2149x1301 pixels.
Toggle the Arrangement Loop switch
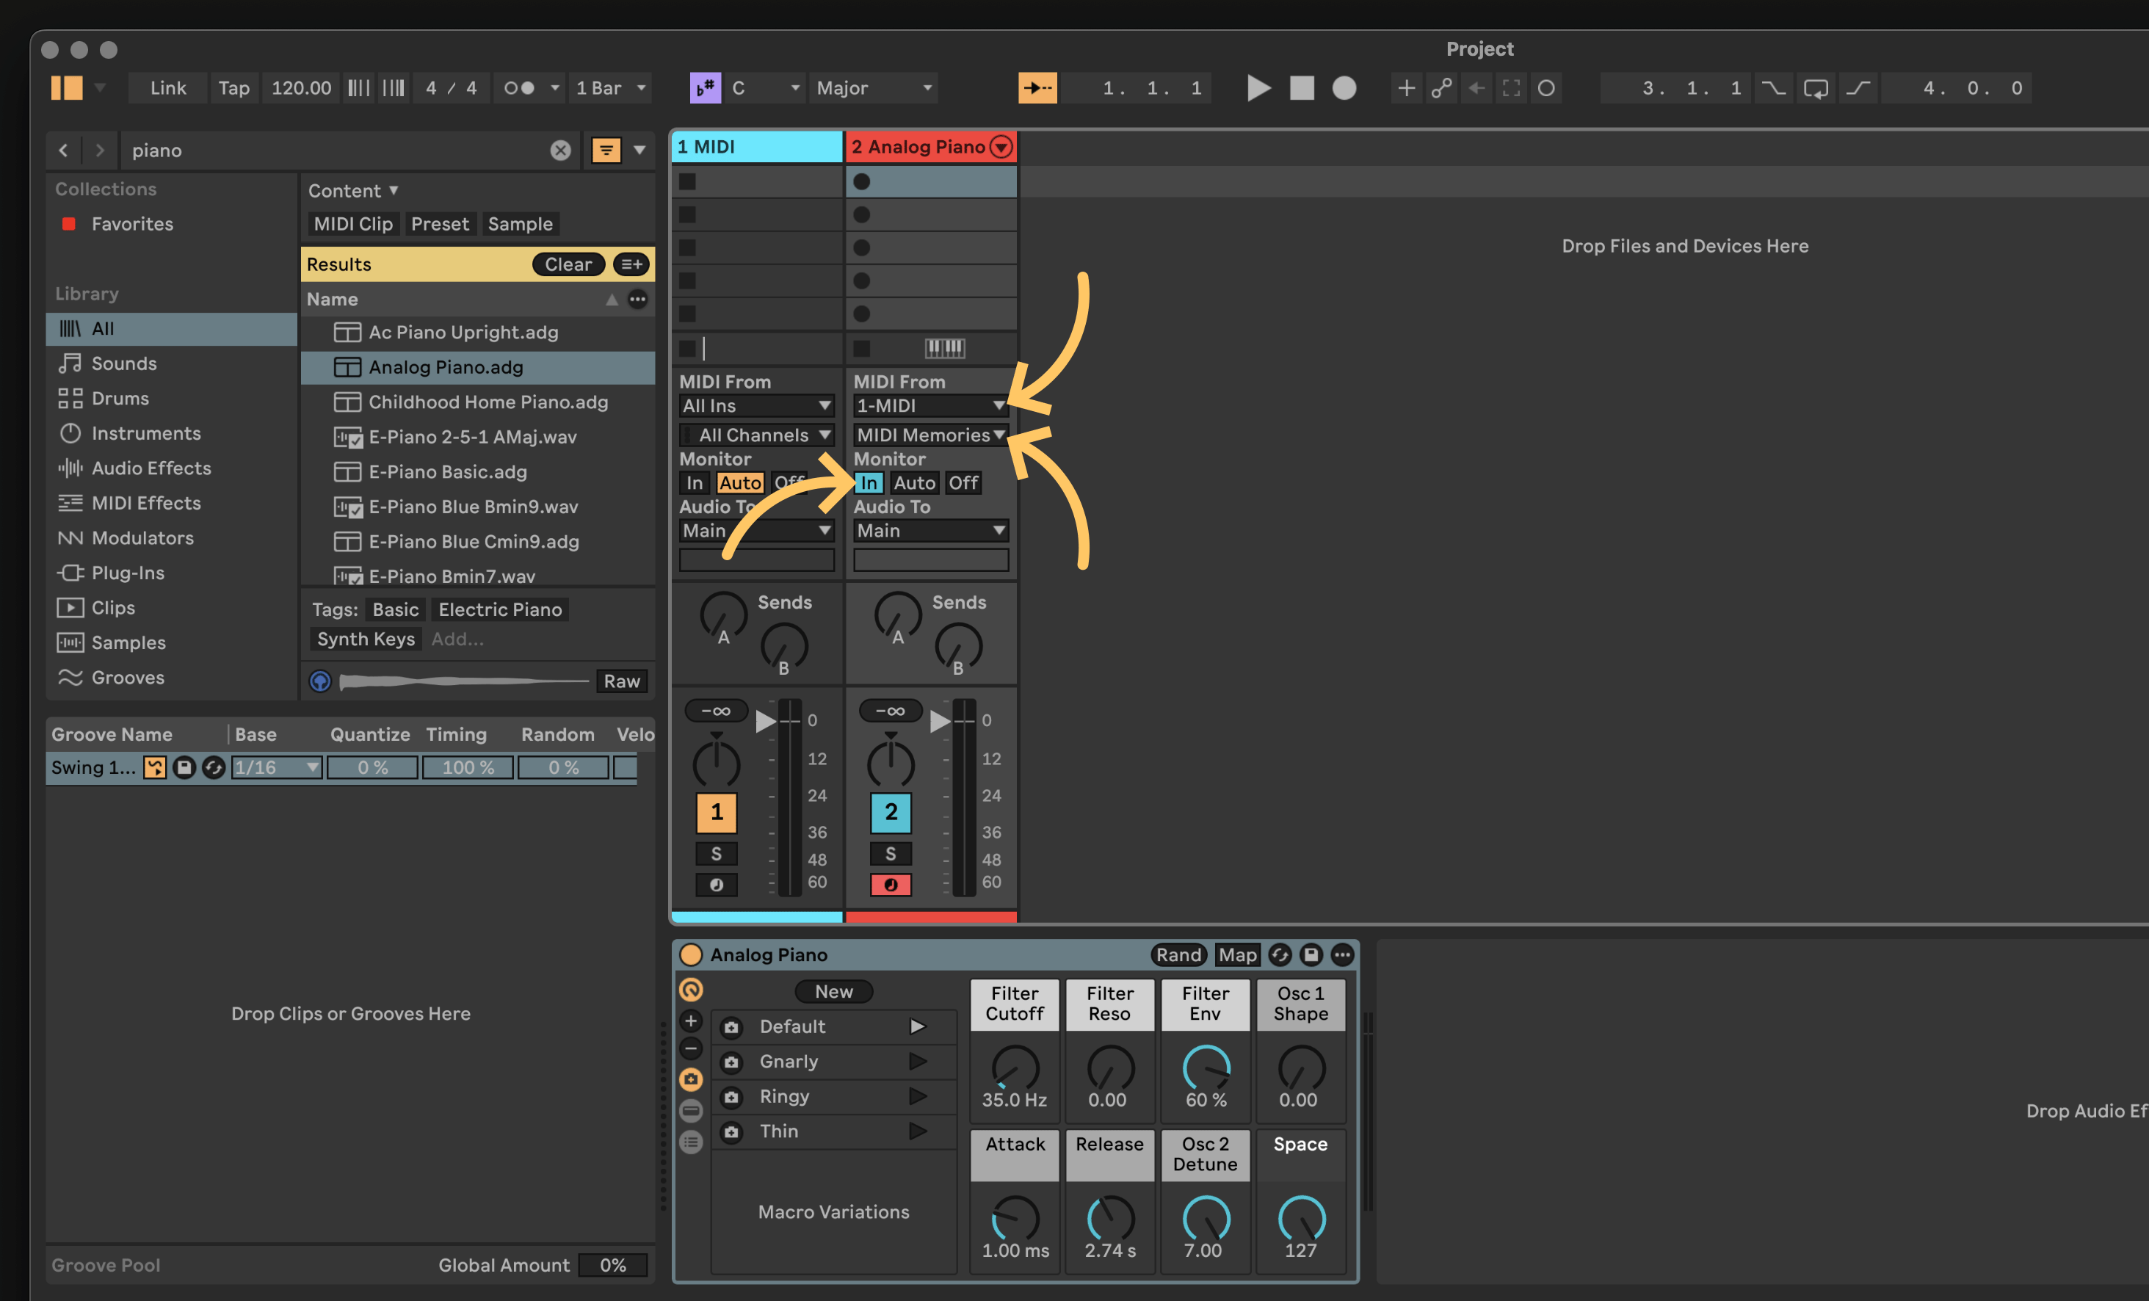click(x=1816, y=88)
